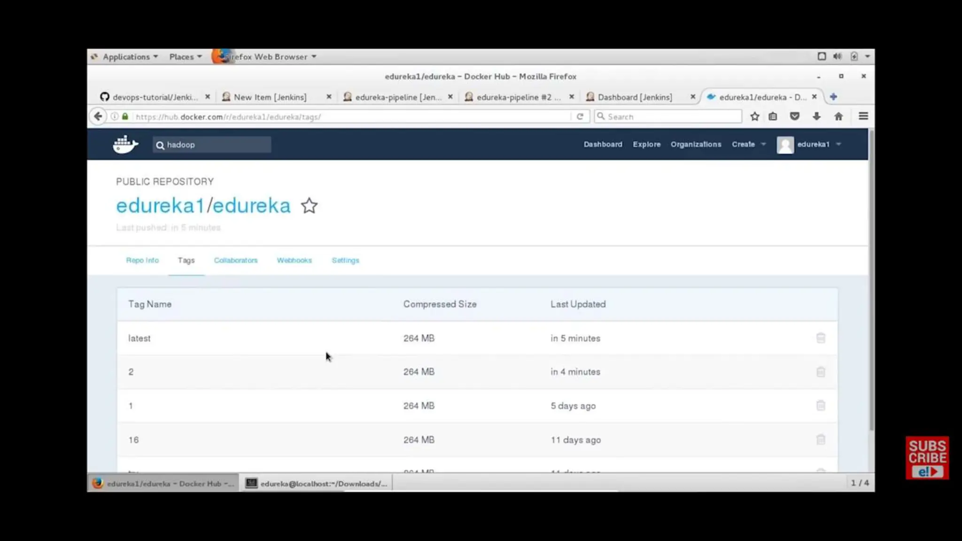Open the Webhooks tab
This screenshot has height=541, width=962.
[x=294, y=260]
